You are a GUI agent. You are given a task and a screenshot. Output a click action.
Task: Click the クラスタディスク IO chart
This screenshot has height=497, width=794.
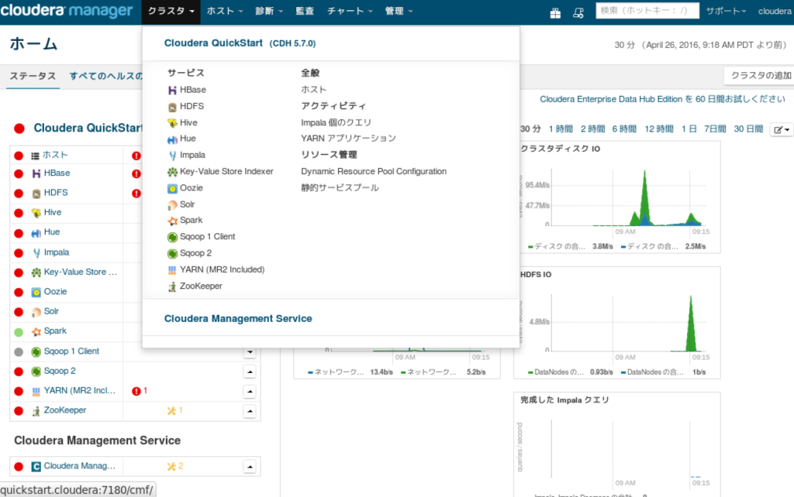(x=616, y=197)
